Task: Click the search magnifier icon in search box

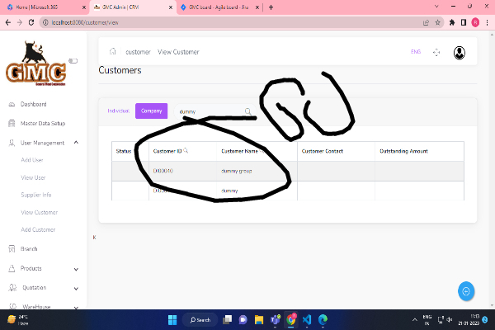Action: (x=248, y=111)
